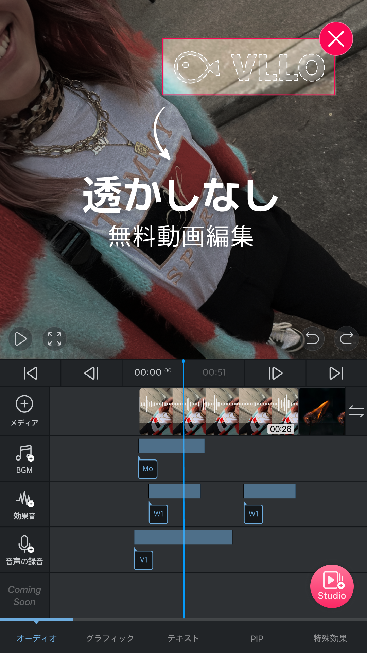Remove the VLLO watermark with red X
Viewport: 367px width, 653px height.
336,39
